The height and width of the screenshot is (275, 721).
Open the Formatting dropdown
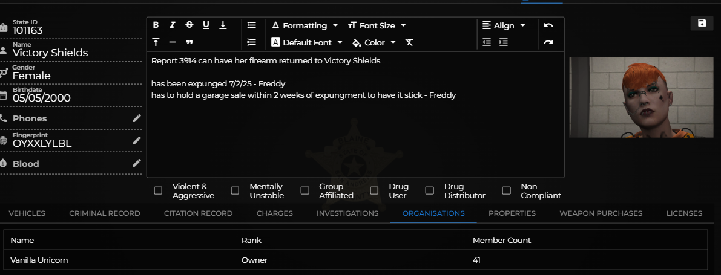coord(305,26)
